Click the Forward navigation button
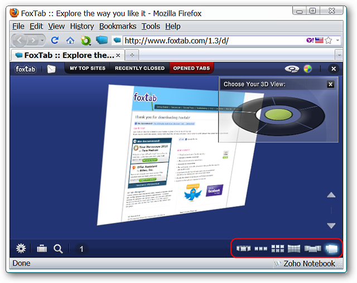 [x=33, y=41]
